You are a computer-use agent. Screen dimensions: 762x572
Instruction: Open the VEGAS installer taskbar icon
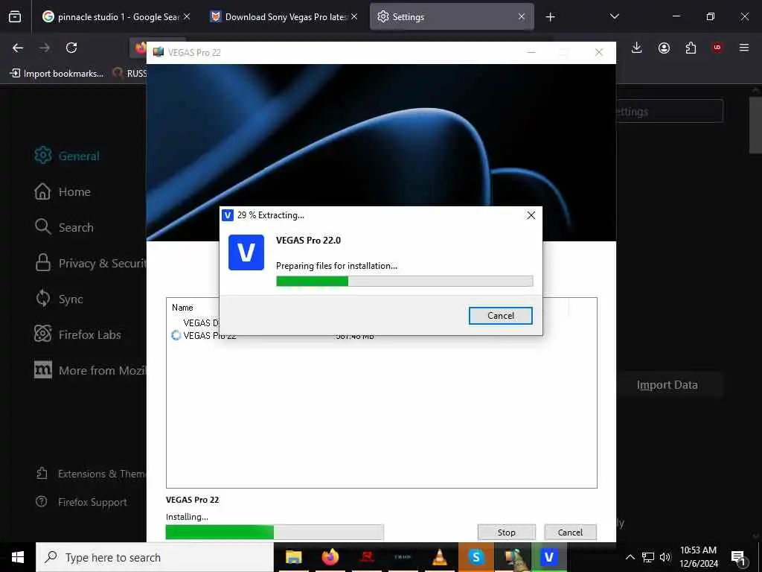click(x=548, y=557)
